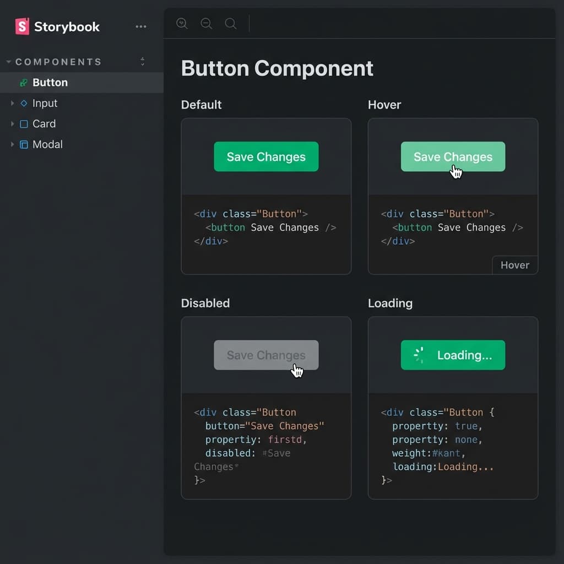
Task: Click the square icon beside Card
Action: [x=24, y=124]
